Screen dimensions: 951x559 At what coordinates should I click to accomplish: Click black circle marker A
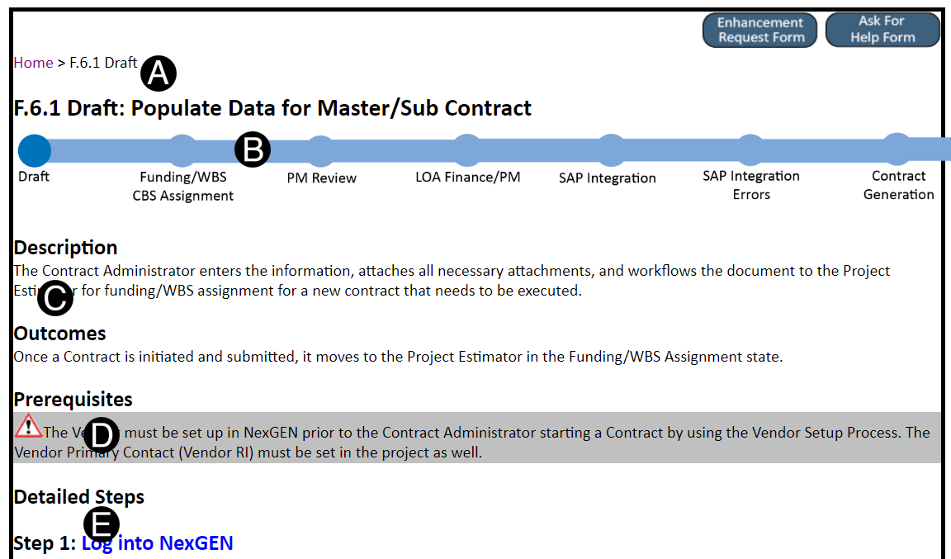point(158,73)
